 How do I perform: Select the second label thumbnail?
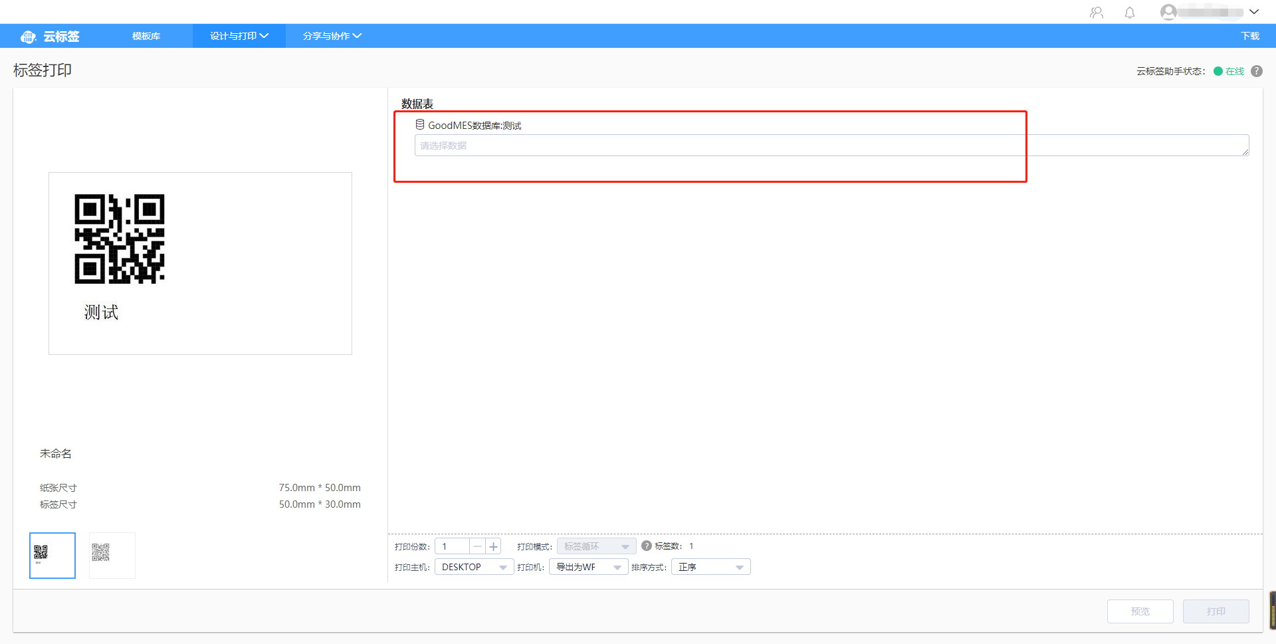click(112, 556)
